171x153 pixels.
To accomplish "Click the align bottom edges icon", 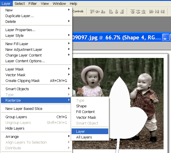I will click(x=103, y=11).
